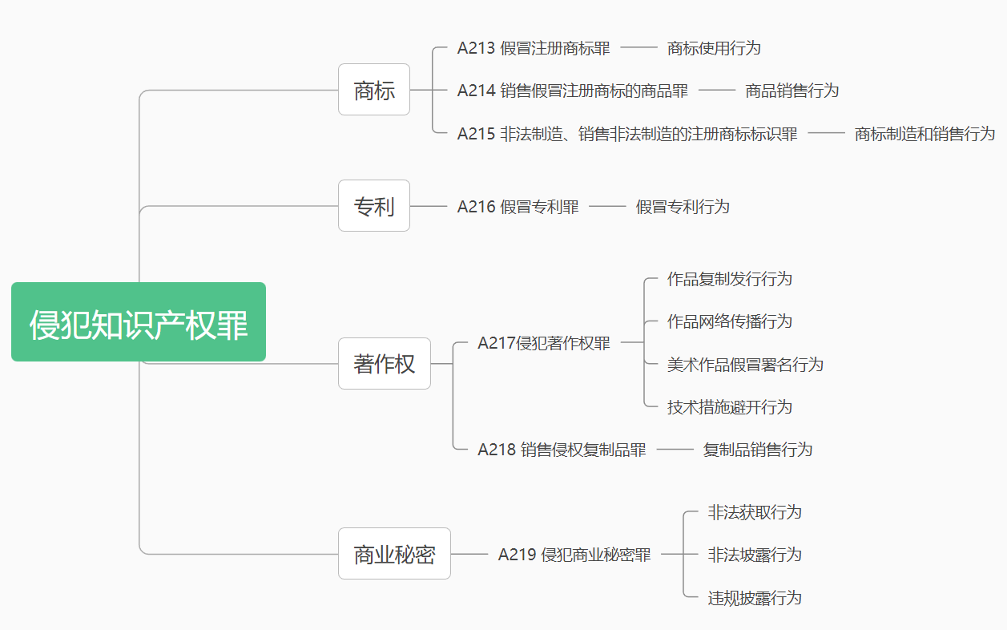Click the 违规披露行为 leaf node
This screenshot has height=630, width=1007.
pos(755,598)
